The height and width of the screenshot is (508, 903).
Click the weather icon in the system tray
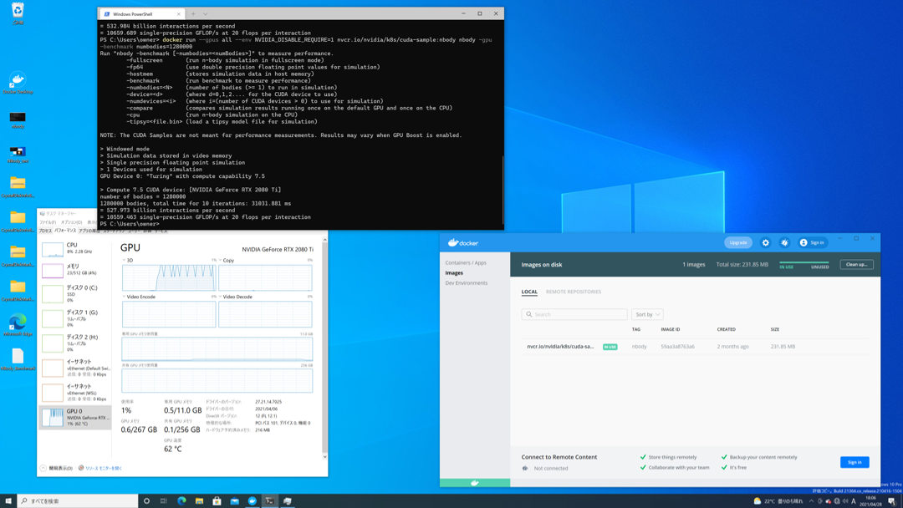758,501
